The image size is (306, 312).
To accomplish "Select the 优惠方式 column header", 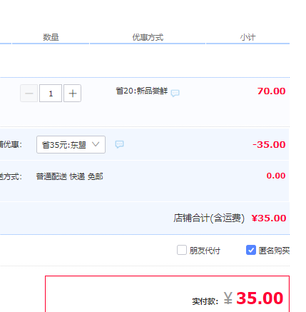I will coord(148,37).
